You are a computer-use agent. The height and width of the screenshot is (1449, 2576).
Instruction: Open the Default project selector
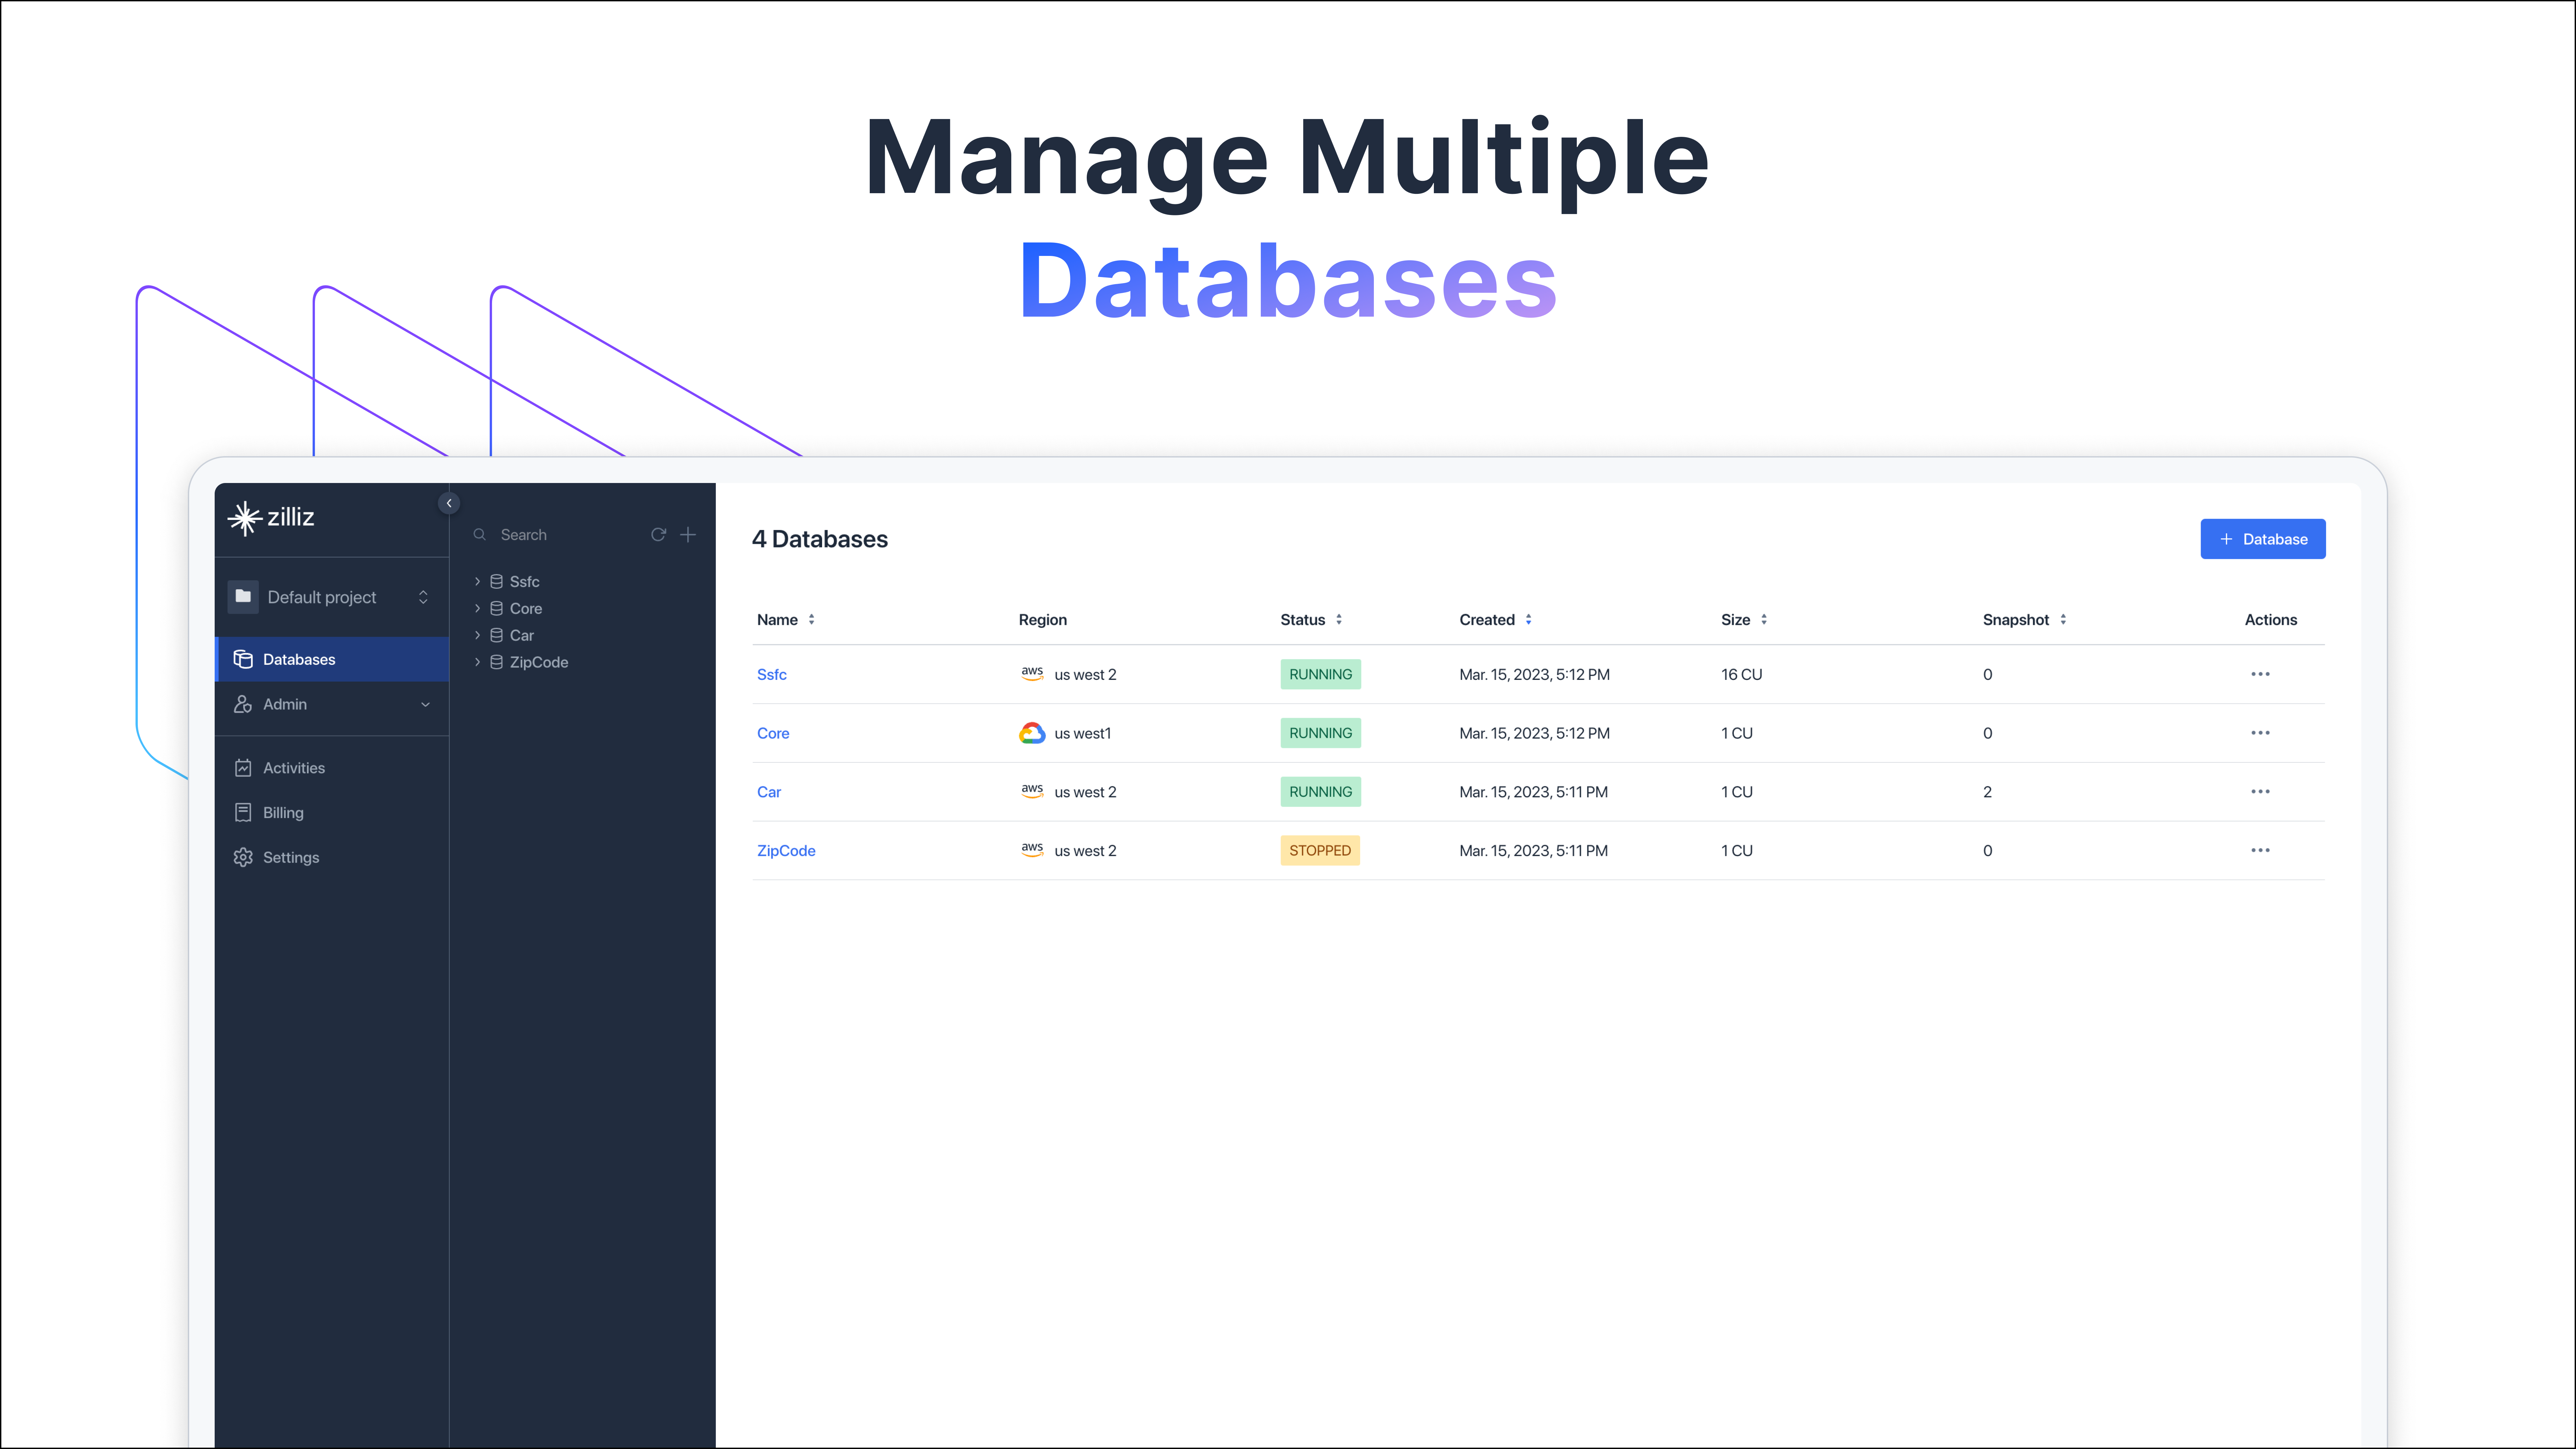(331, 597)
